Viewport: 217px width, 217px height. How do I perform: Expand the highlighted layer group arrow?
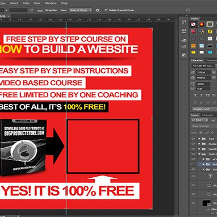point(203,164)
